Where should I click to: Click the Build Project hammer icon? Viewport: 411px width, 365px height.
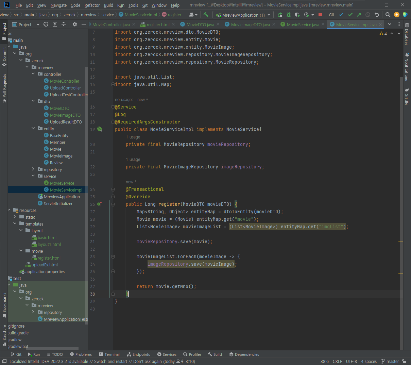[x=206, y=15]
